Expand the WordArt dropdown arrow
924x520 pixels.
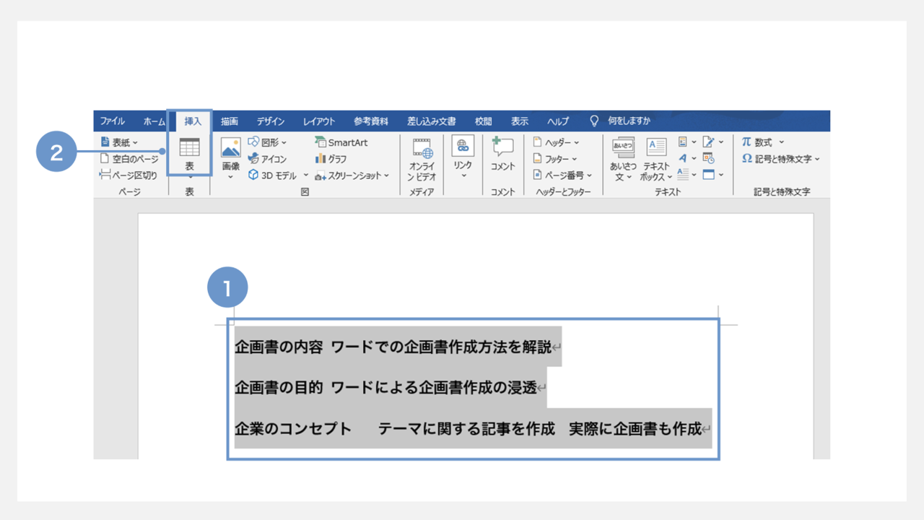694,158
